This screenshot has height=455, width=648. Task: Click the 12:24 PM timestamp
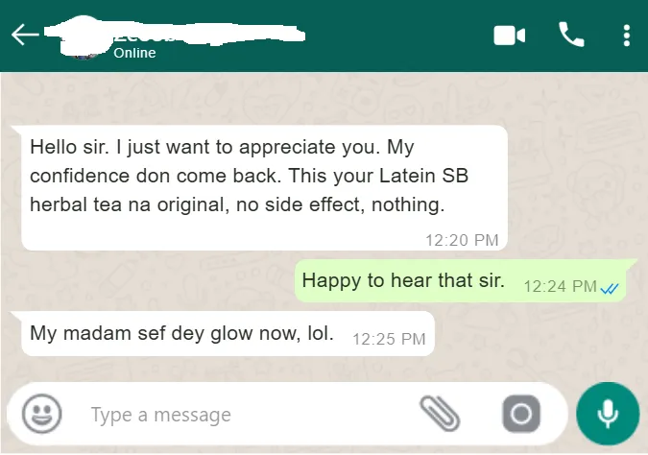point(561,286)
